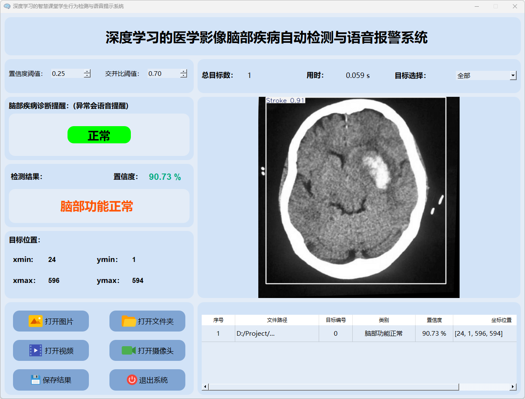Click the 文件路径 column header
The width and height of the screenshot is (525, 399).
point(277,320)
